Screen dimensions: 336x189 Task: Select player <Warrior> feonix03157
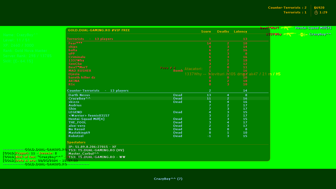89,115
